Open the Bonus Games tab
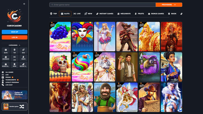 [x=156, y=14]
